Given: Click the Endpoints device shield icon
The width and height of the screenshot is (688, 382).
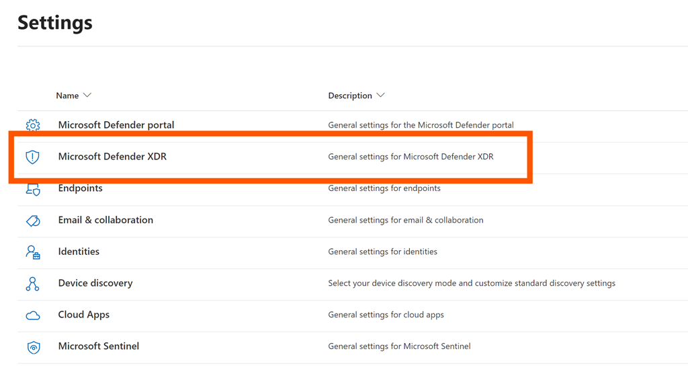Looking at the screenshot, I should (x=32, y=189).
